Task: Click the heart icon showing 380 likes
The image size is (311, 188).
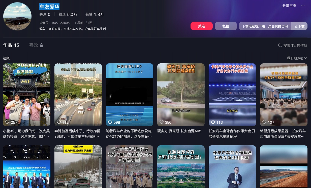Action: click(x=162, y=122)
